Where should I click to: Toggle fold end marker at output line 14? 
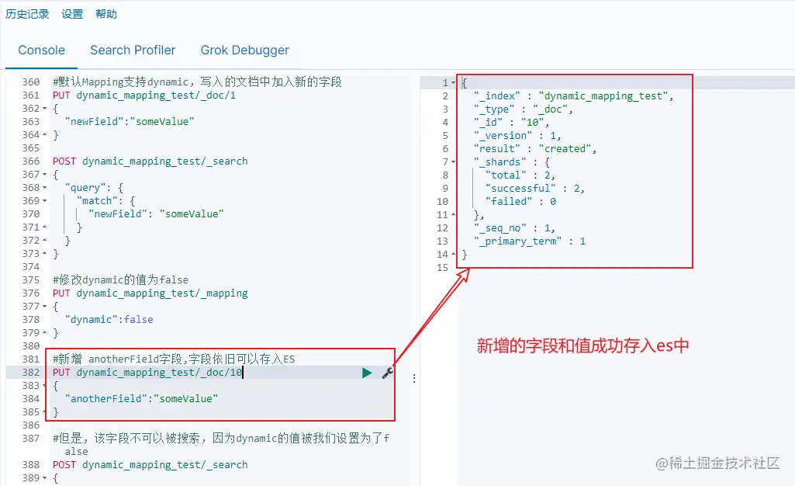(453, 254)
